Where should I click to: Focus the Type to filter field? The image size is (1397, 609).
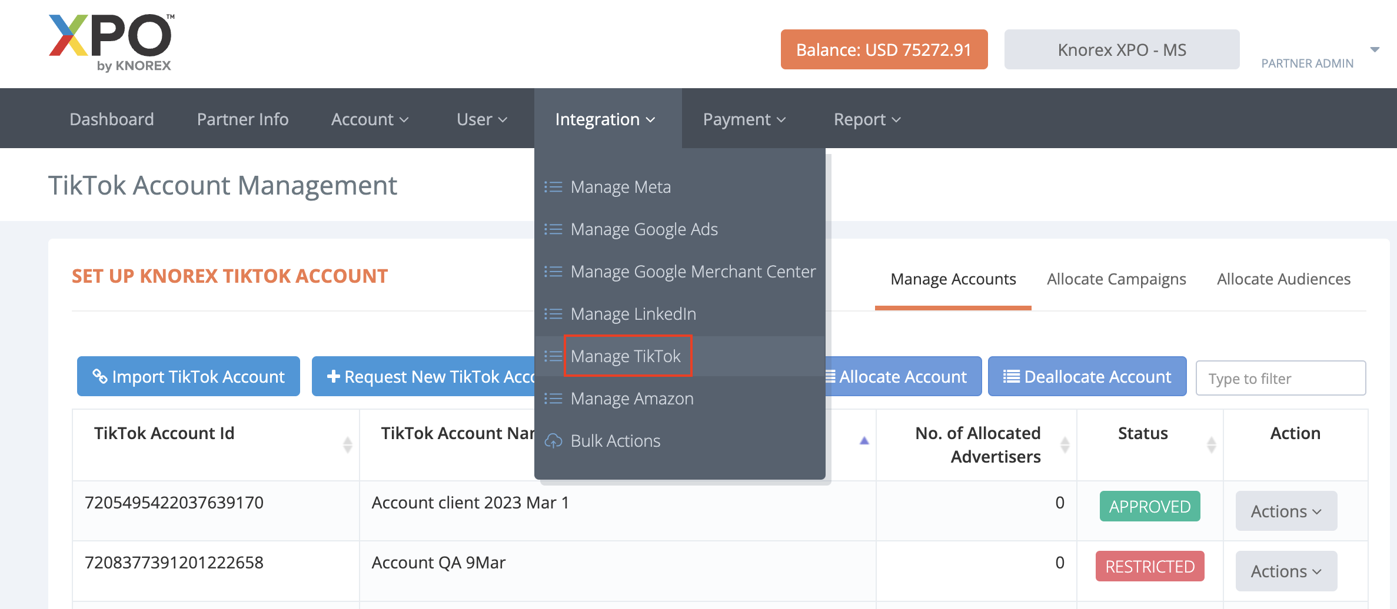[x=1280, y=378]
